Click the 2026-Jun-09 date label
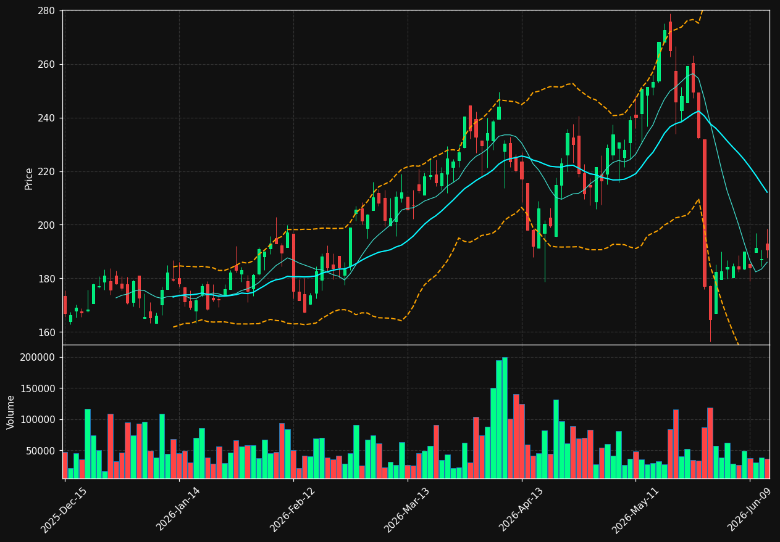 pyautogui.click(x=750, y=510)
